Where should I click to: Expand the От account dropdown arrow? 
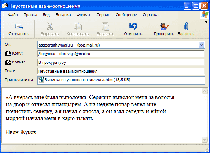pos(201,45)
